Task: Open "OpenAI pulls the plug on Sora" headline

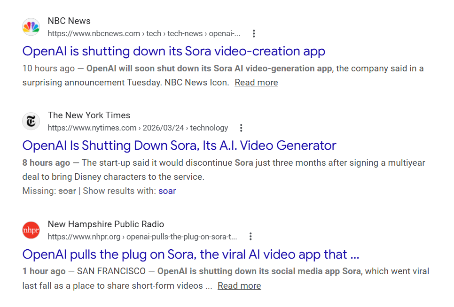Action: [190, 254]
